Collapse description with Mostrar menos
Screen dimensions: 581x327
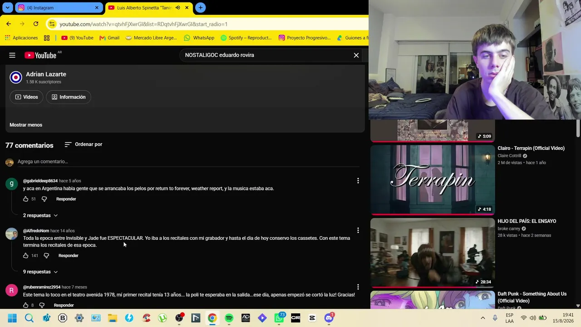coord(26,125)
